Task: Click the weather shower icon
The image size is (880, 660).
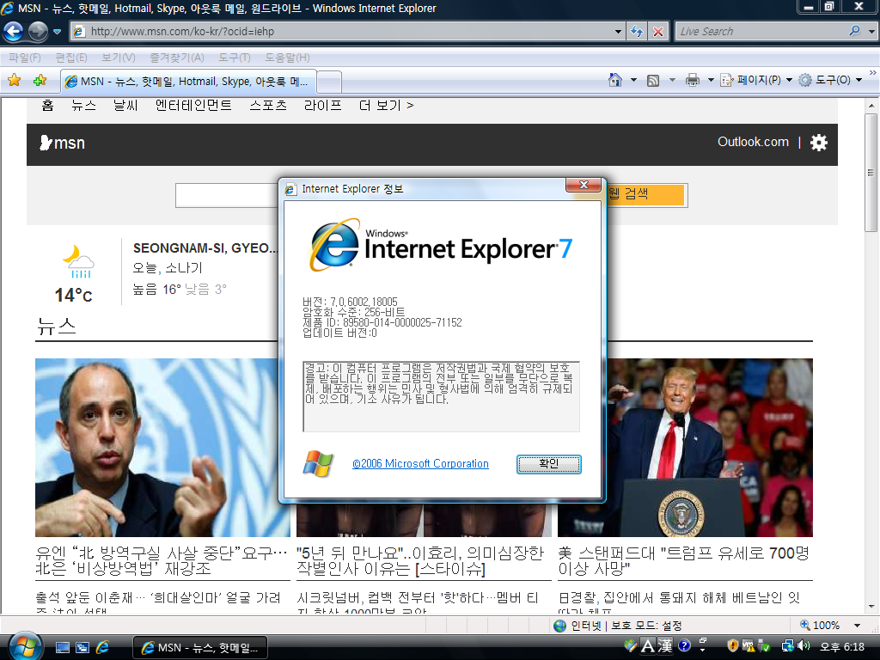Action: pyautogui.click(x=78, y=261)
